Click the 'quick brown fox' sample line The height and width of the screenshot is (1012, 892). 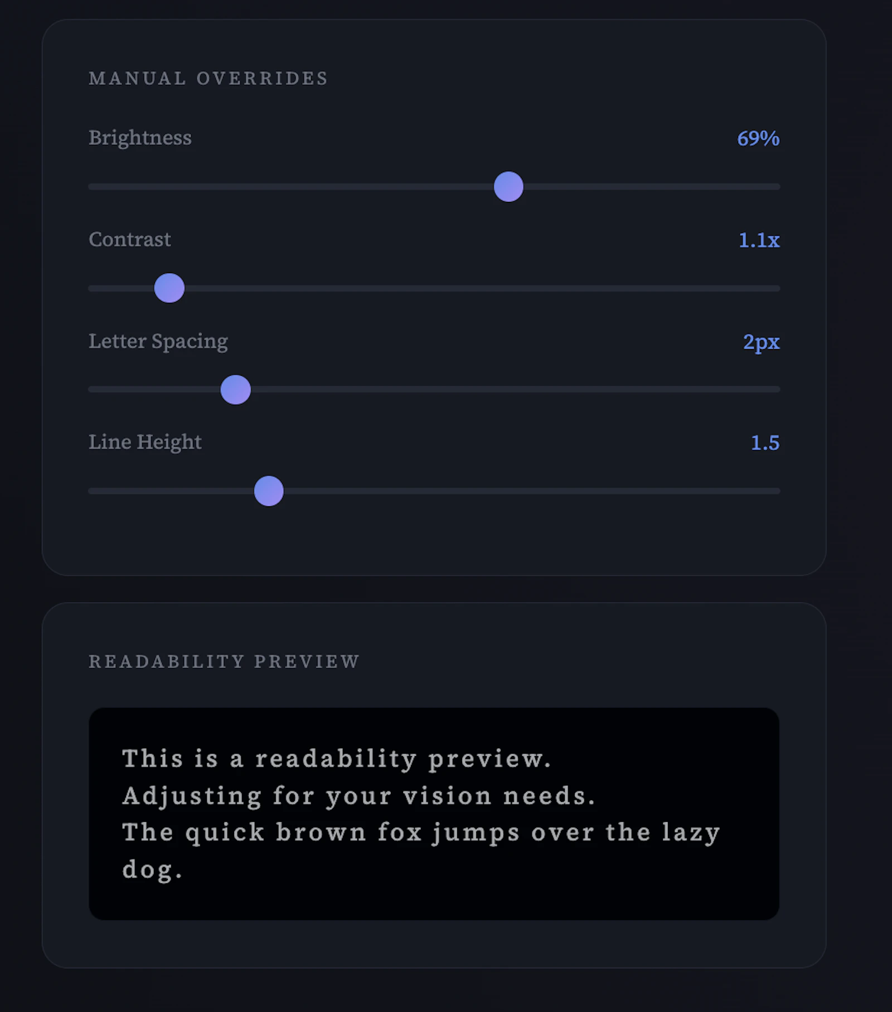421,832
